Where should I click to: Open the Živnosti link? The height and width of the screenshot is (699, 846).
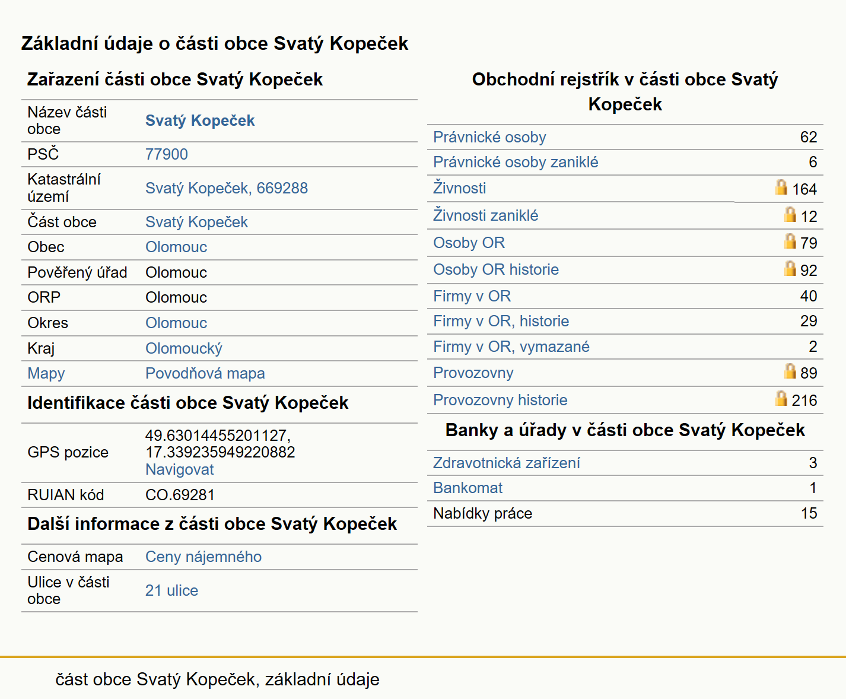tap(460, 188)
